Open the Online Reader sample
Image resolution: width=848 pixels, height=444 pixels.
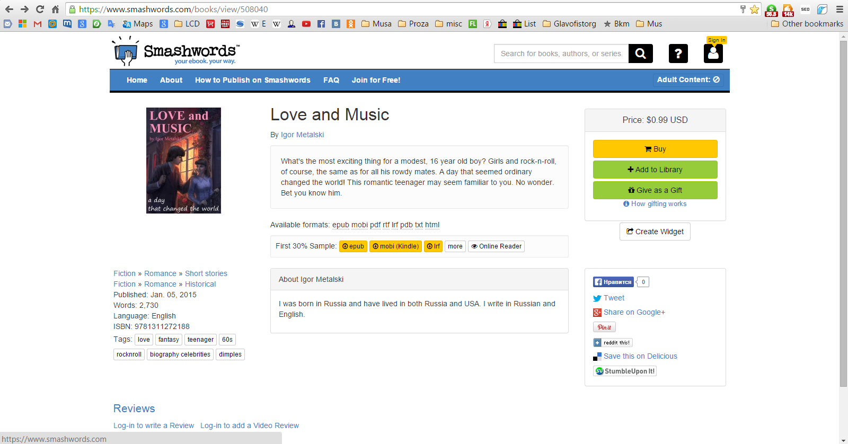tap(497, 246)
